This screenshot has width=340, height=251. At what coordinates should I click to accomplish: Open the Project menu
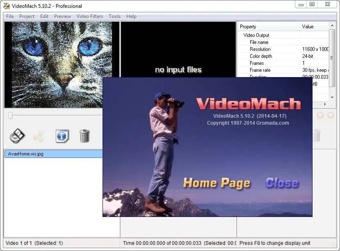pyautogui.click(x=27, y=16)
